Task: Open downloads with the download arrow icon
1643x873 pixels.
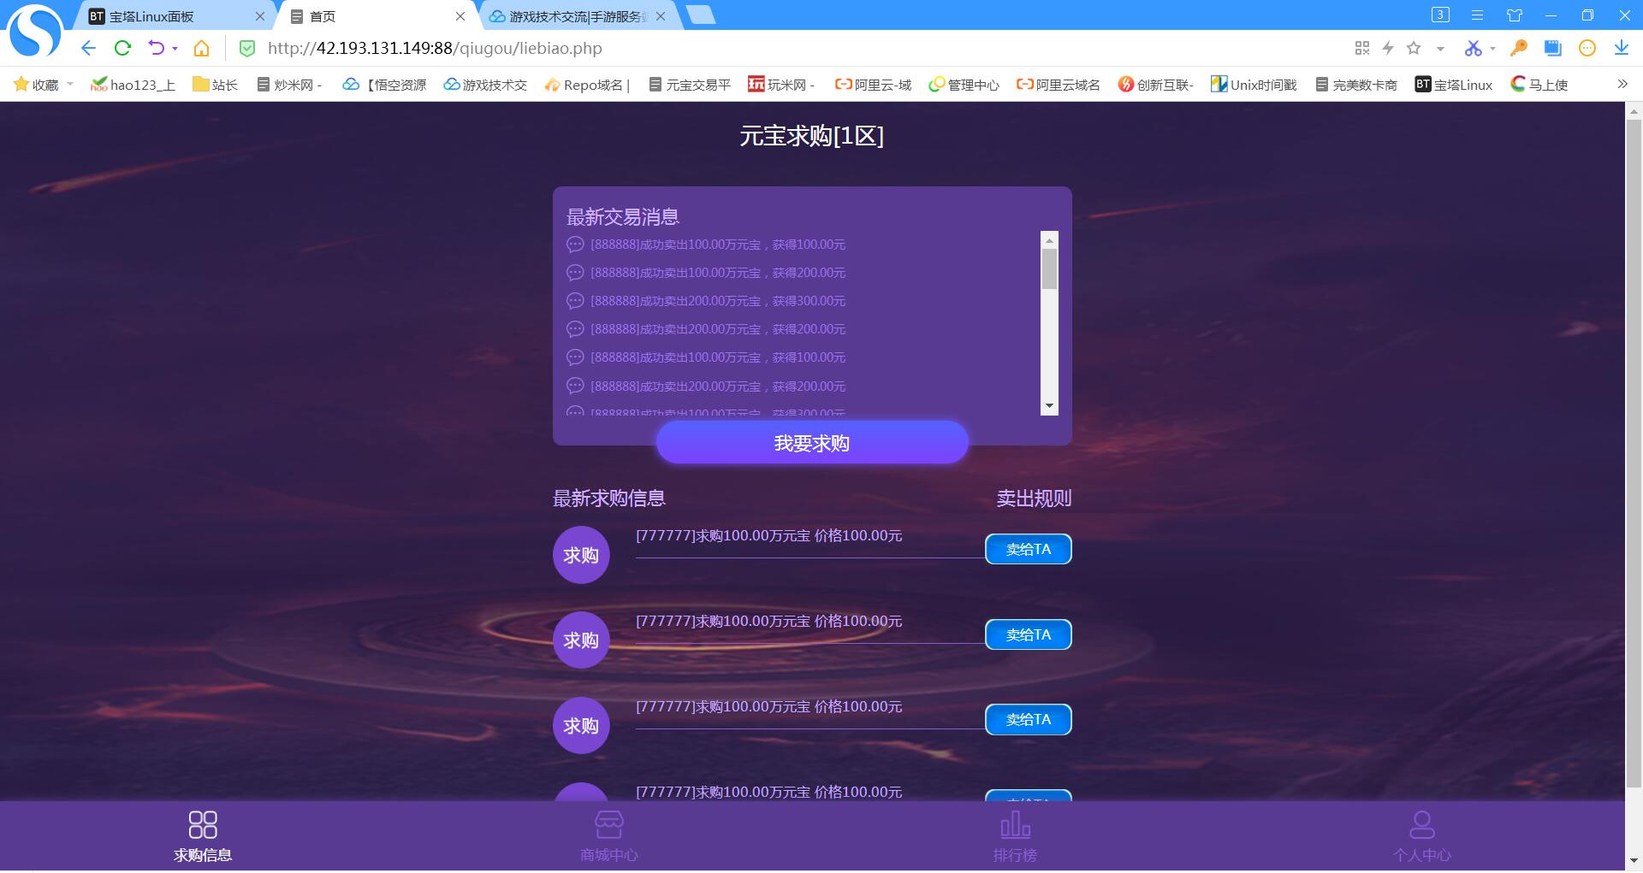Action: pyautogui.click(x=1621, y=48)
